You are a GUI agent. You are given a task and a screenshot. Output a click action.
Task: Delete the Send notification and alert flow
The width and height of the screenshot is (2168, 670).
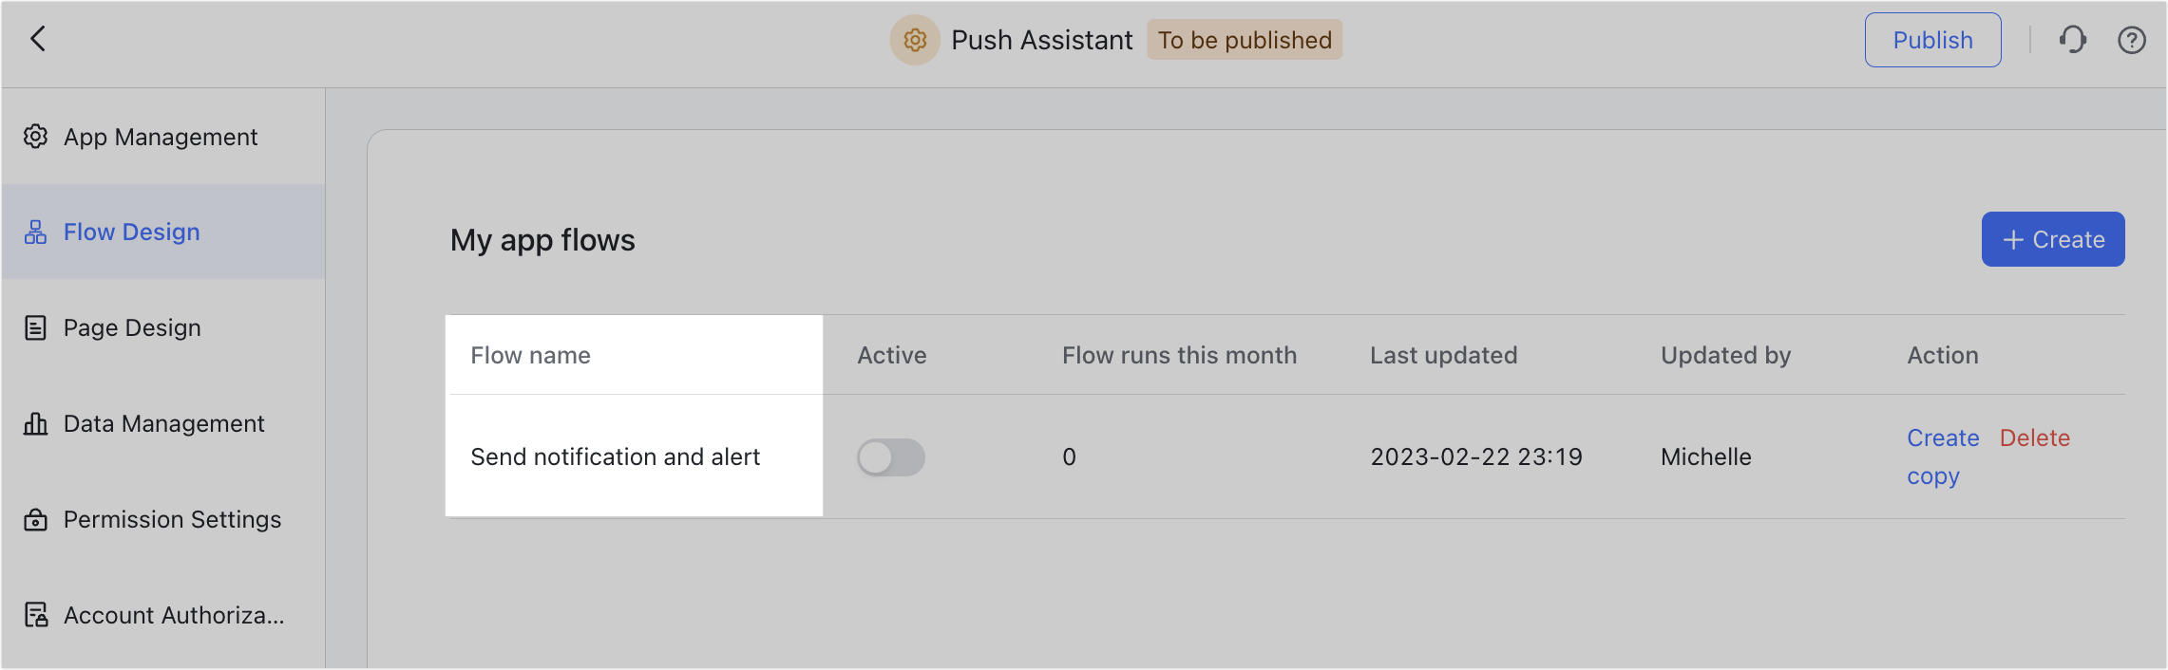2035,437
